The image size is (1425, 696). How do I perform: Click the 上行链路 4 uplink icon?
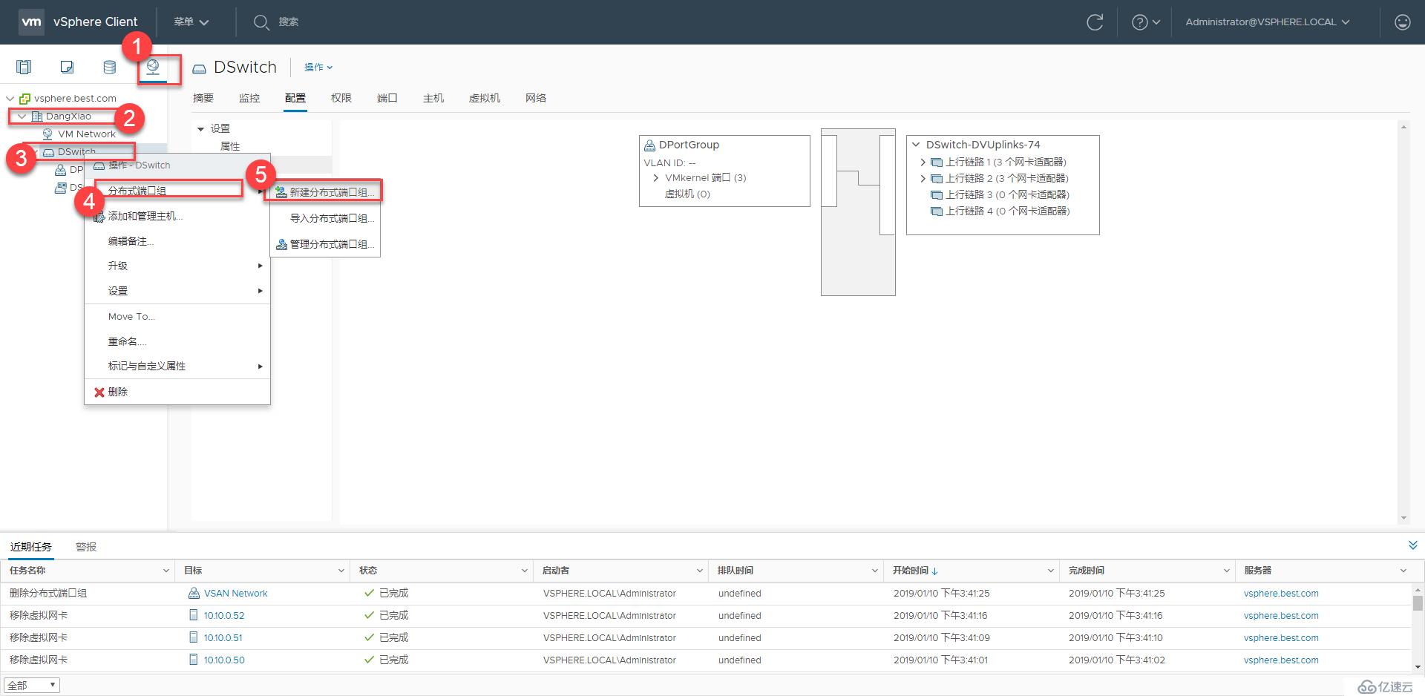click(x=937, y=211)
